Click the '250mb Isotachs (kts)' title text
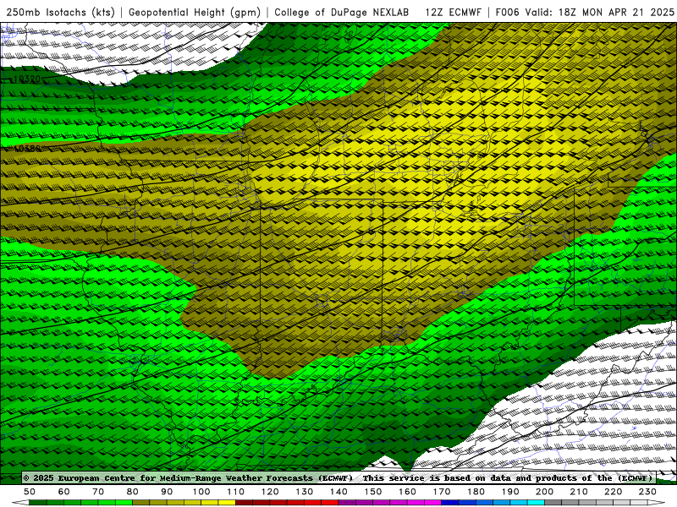Screen dimensions: 677x507 60,12
